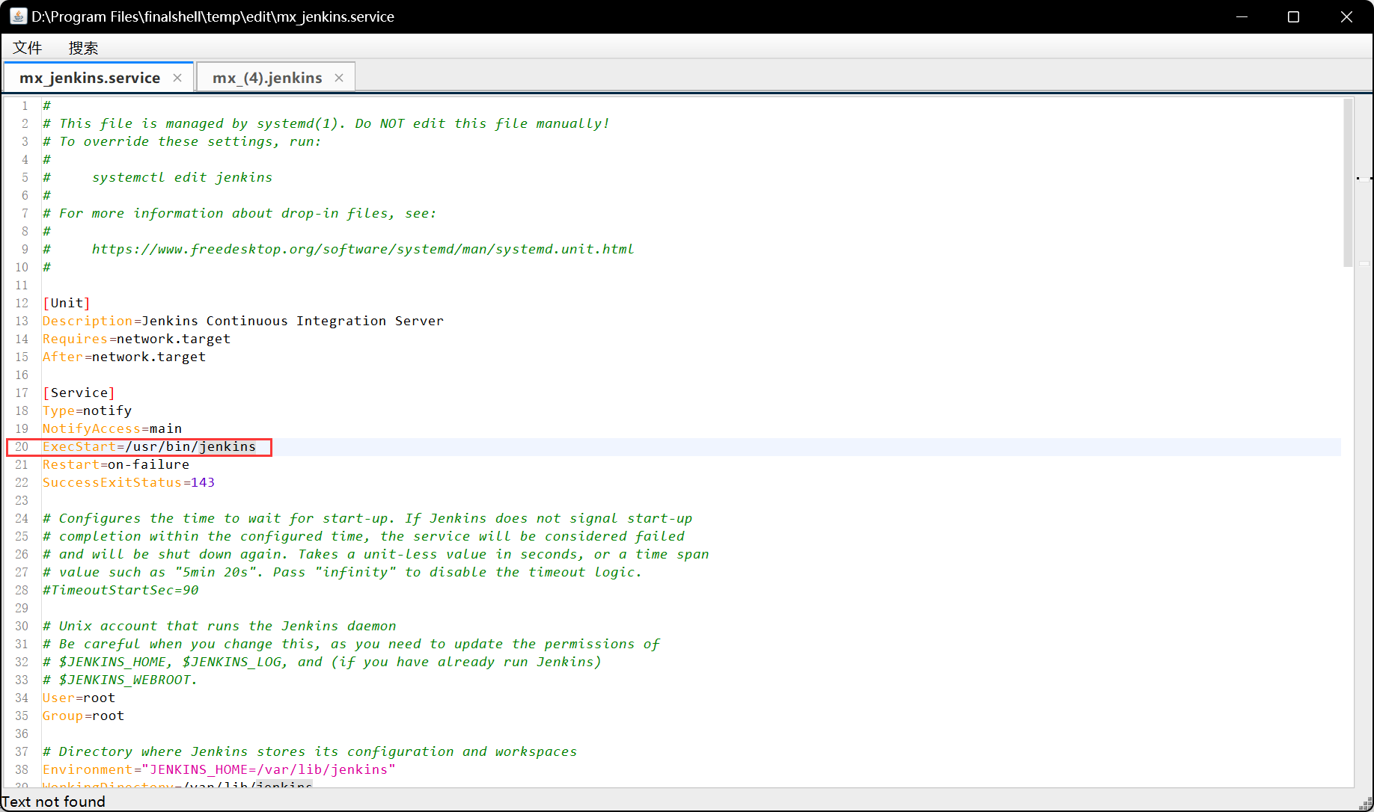The image size is (1374, 812).
Task: Select the mx_jenkins.service tab
Action: (90, 78)
